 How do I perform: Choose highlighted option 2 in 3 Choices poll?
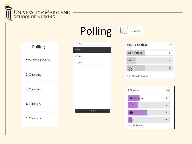tap(131, 113)
